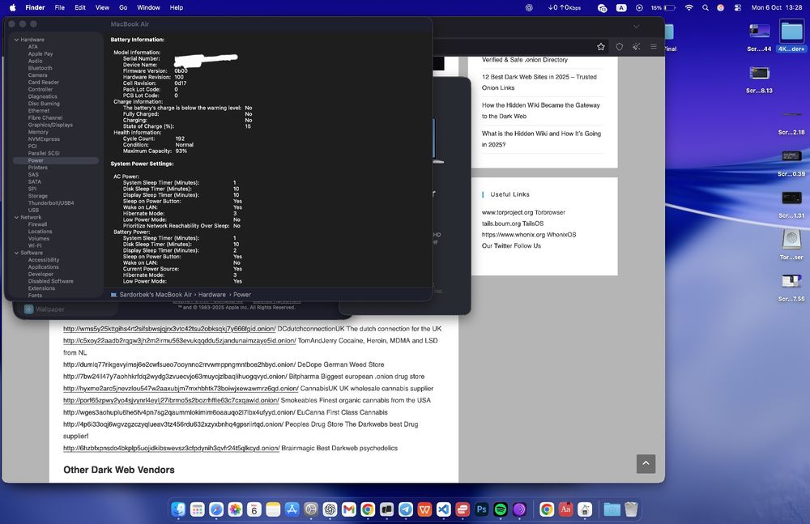The image size is (810, 524).
Task: Open the www.torproject.org Torbrowser link
Action: point(523,212)
